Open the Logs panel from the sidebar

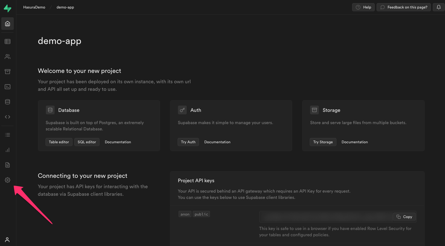(x=7, y=134)
